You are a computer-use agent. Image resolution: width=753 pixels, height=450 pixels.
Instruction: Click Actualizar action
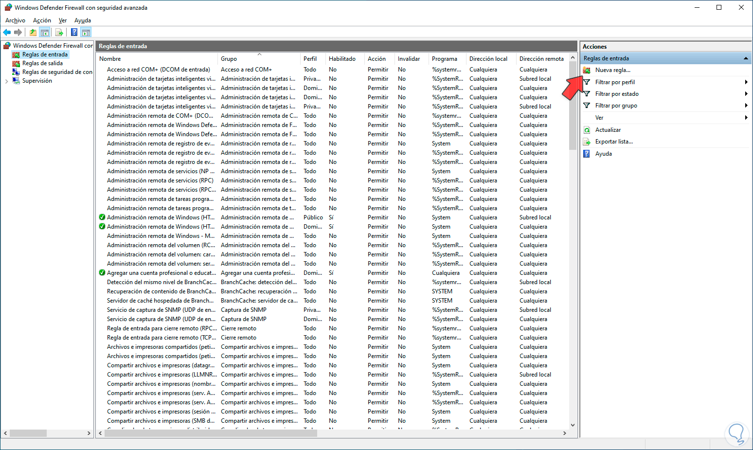[x=608, y=130]
